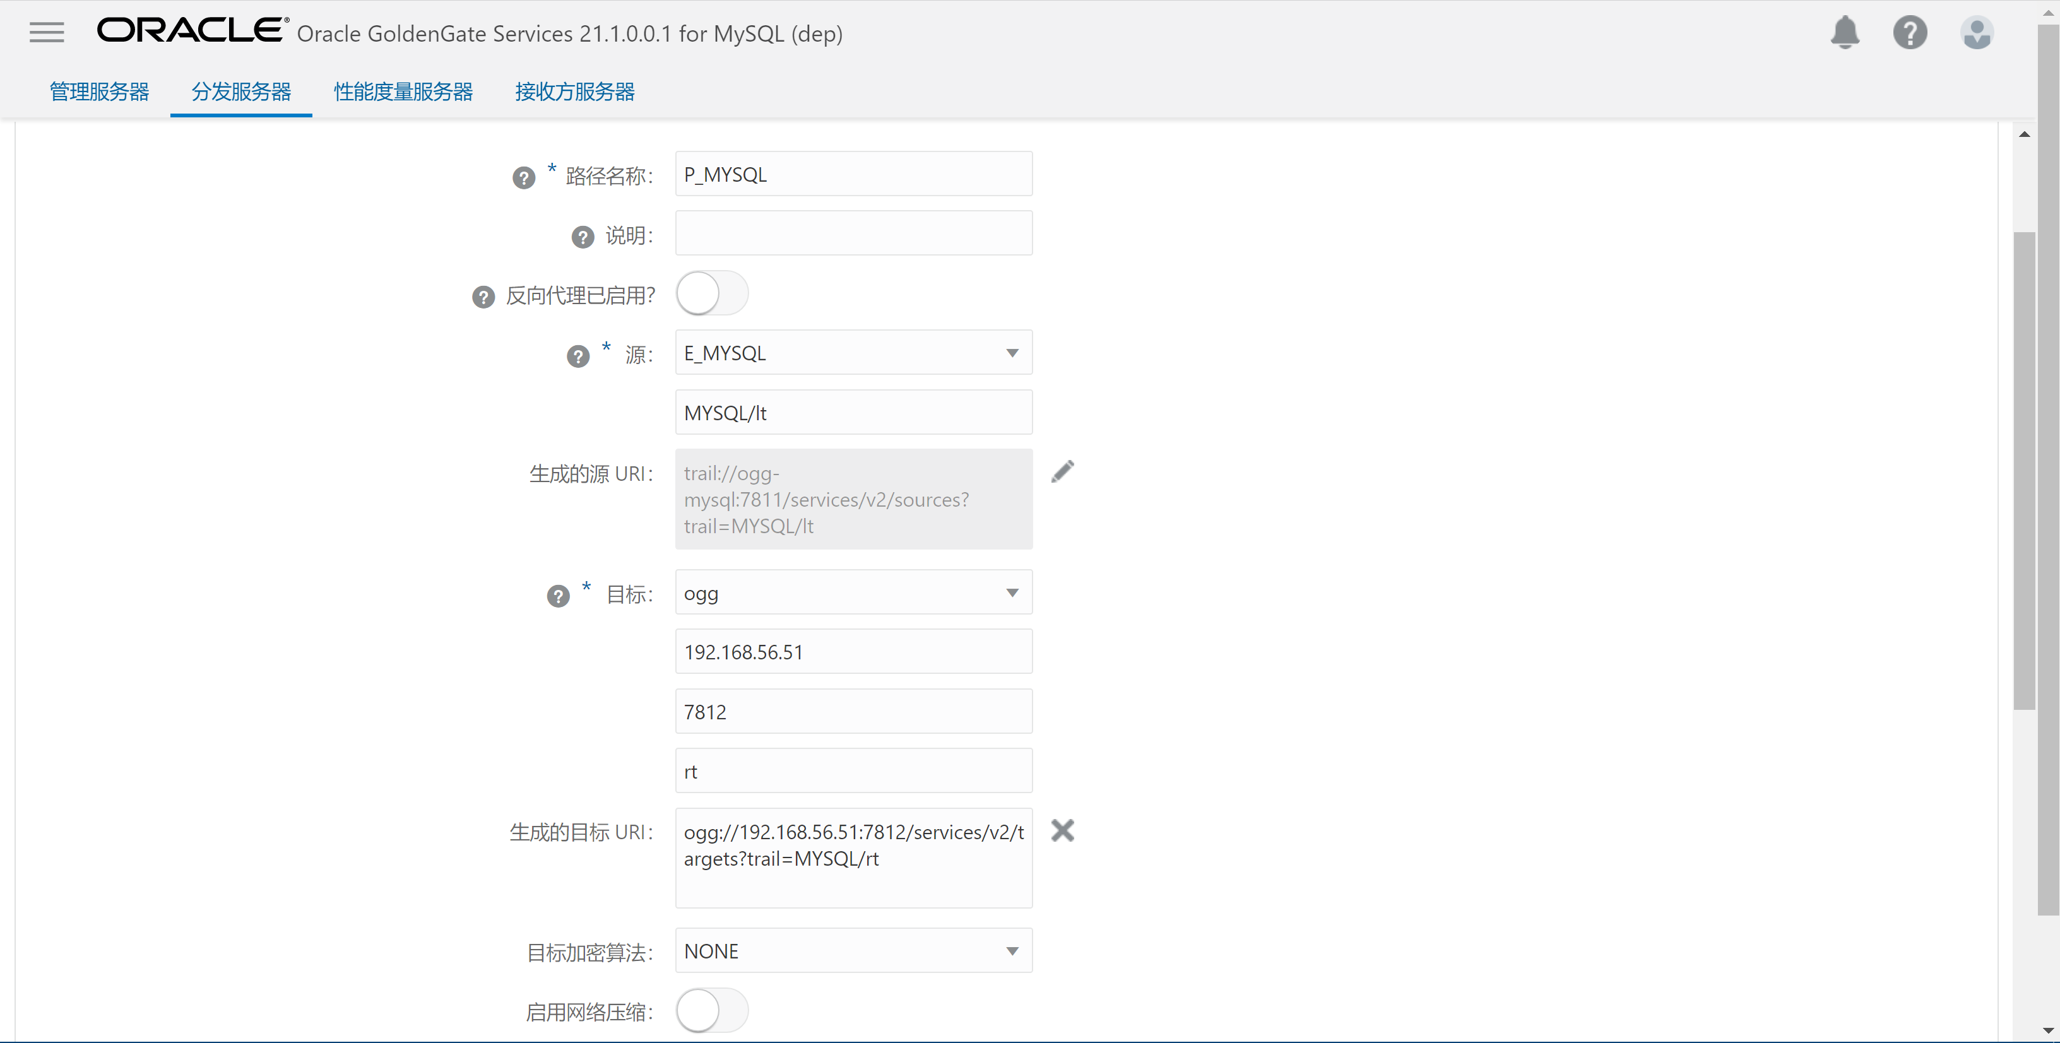
Task: Open the user account avatar menu
Action: tap(1976, 33)
